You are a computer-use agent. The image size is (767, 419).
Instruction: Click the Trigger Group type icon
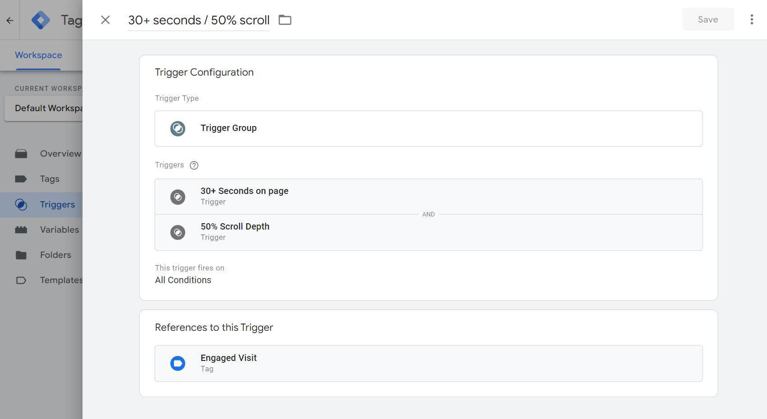click(178, 129)
